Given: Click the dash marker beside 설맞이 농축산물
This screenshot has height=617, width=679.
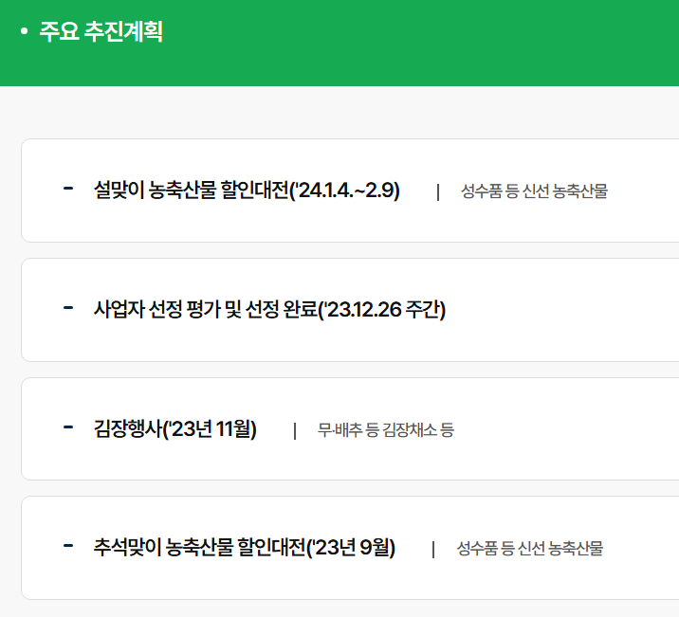Looking at the screenshot, I should pos(68,188).
